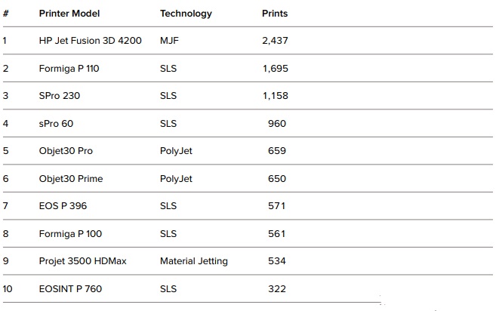Click the Printer Model column header
502x311 pixels.
click(x=69, y=14)
